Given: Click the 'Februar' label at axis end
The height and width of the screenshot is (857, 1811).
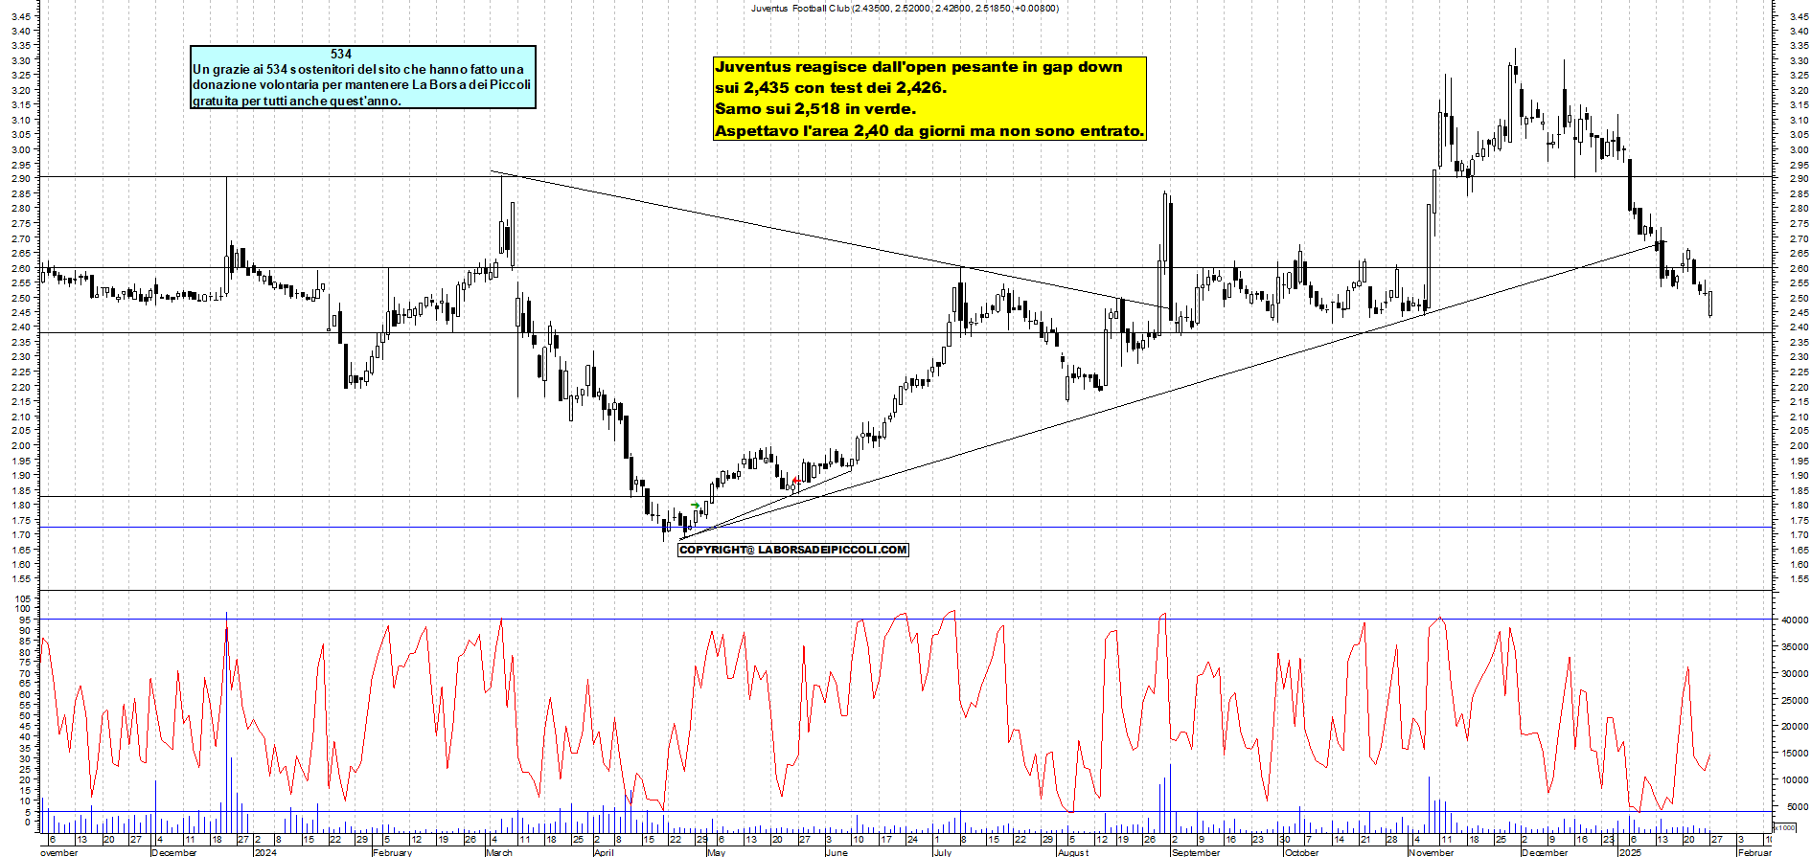Looking at the screenshot, I should [x=1754, y=852].
